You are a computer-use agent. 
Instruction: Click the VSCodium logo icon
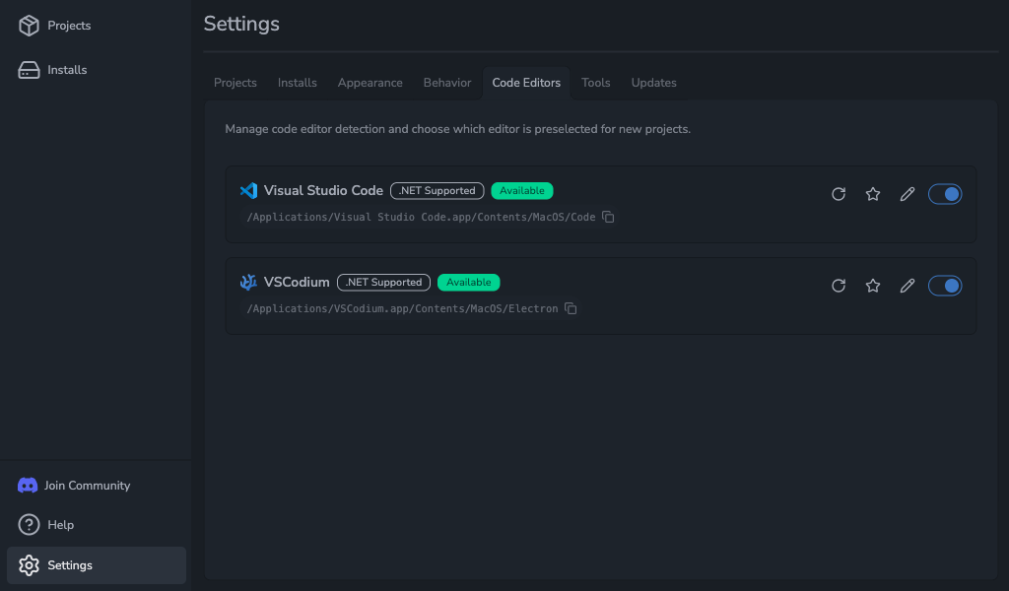coord(248,282)
